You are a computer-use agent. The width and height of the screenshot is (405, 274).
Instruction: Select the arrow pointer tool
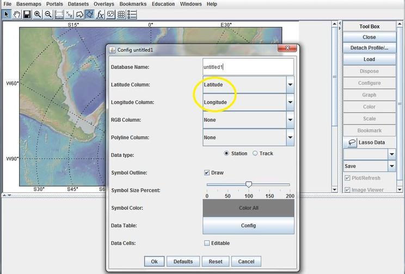tap(7, 14)
